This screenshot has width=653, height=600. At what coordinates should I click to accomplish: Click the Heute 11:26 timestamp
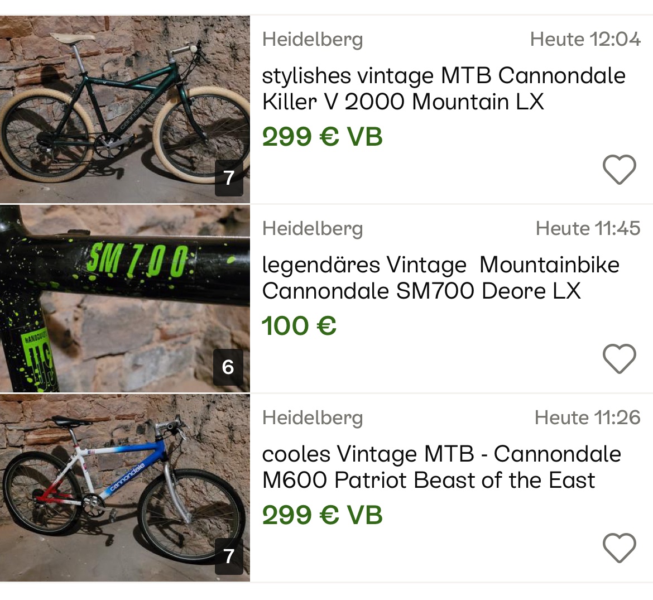pos(587,418)
